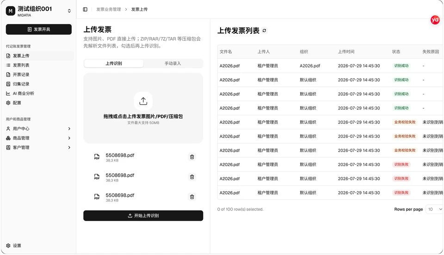444x255 pixels.
Task: Click the refresh icon beside 上传发票列表
Action: point(264,31)
